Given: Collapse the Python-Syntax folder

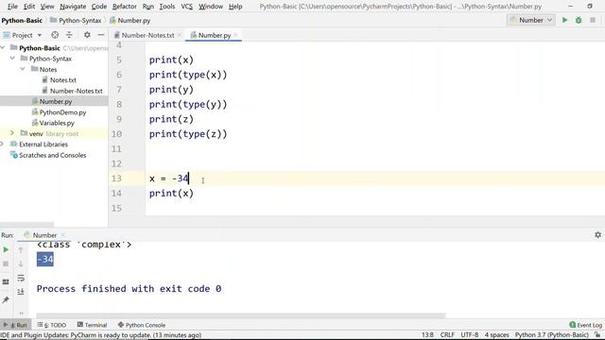Looking at the screenshot, I should (x=12, y=59).
